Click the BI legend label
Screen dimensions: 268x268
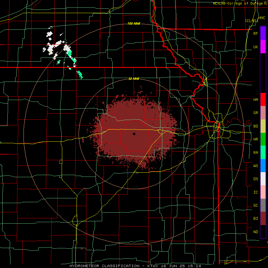coord(256,219)
